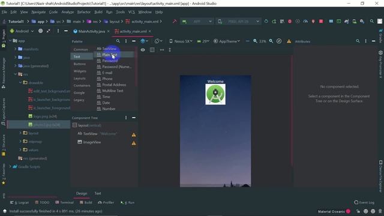The image size is (384, 216).
Task: Open the target device dropdown
Action: click(x=238, y=22)
